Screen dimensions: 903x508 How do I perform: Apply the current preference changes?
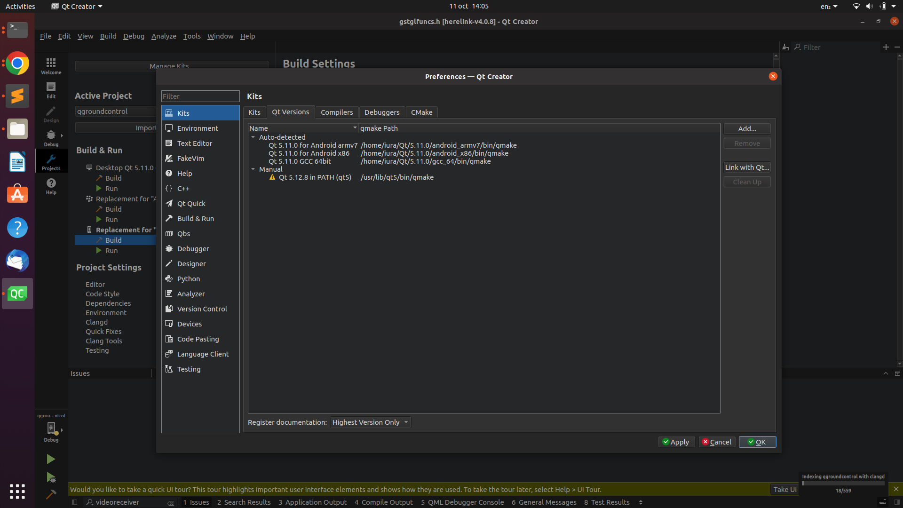tap(676, 442)
